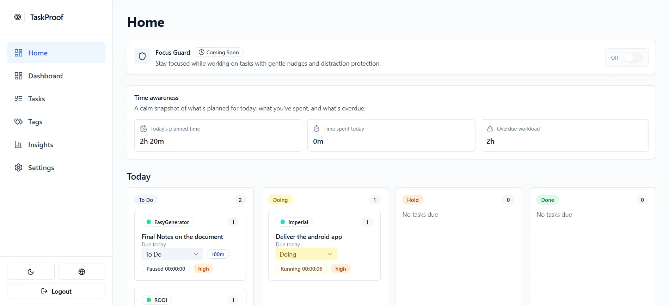
Task: Click the Done column count 0
Action: (x=642, y=200)
